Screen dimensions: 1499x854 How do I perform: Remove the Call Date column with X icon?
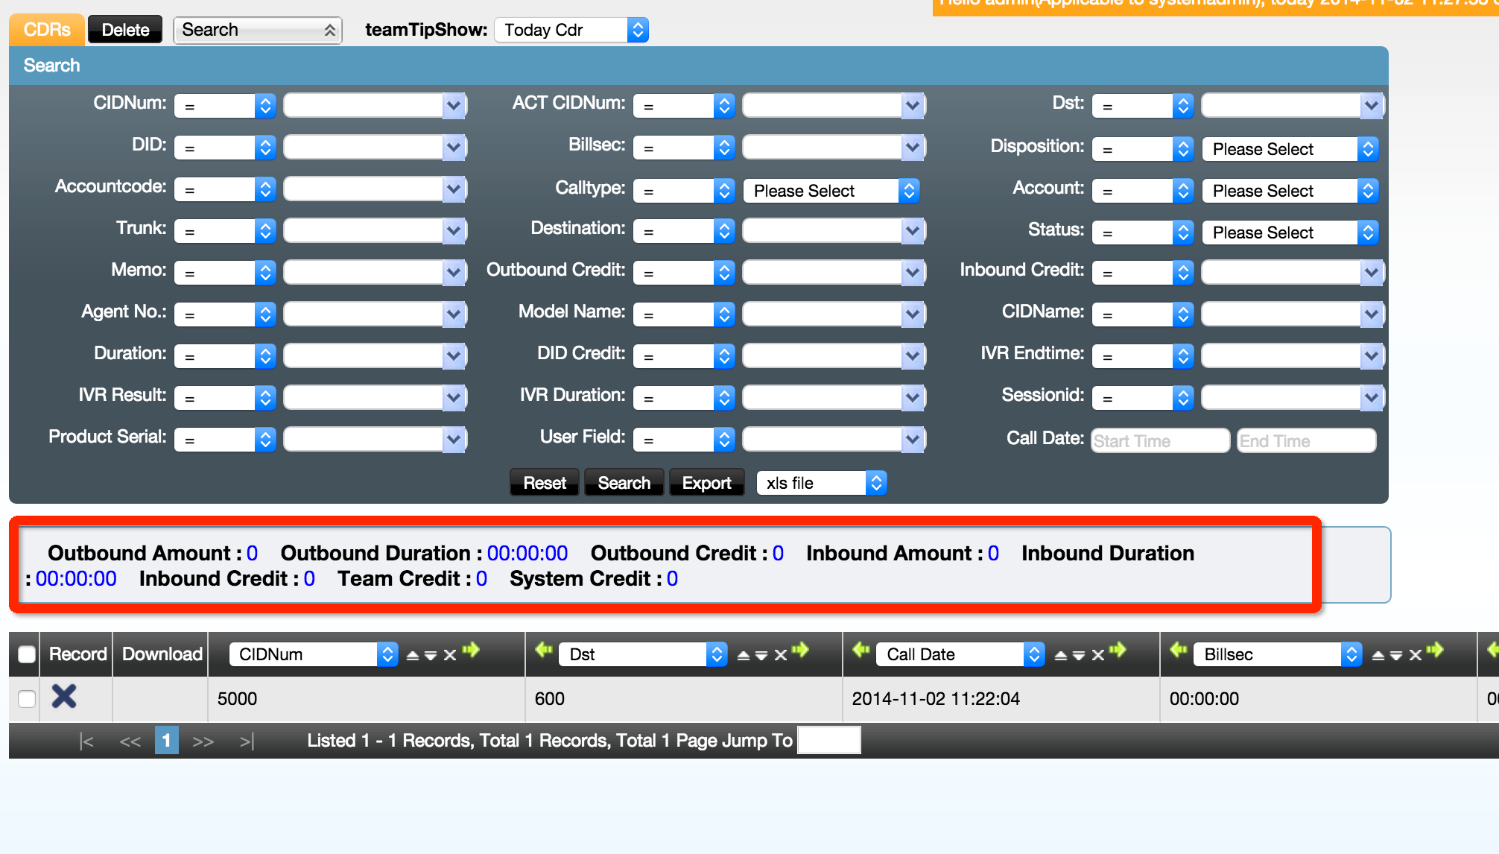click(1098, 656)
